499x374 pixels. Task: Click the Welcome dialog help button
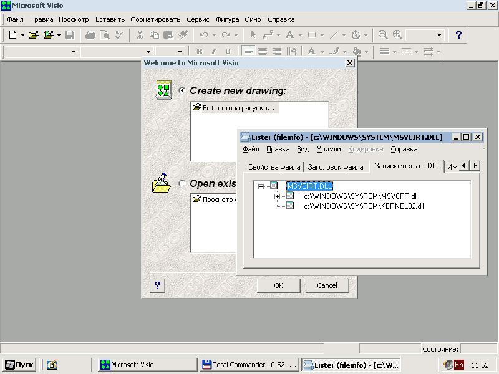click(x=157, y=285)
